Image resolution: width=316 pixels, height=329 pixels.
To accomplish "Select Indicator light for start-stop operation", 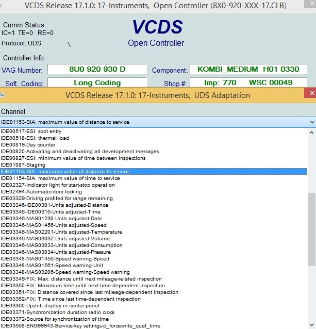I will point(154,185).
